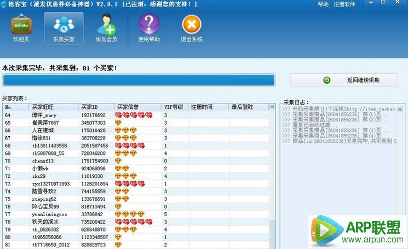Viewport: 408px width, 249px height.
Task: Select buyer row 崔美萍7657
Action: 136,123
